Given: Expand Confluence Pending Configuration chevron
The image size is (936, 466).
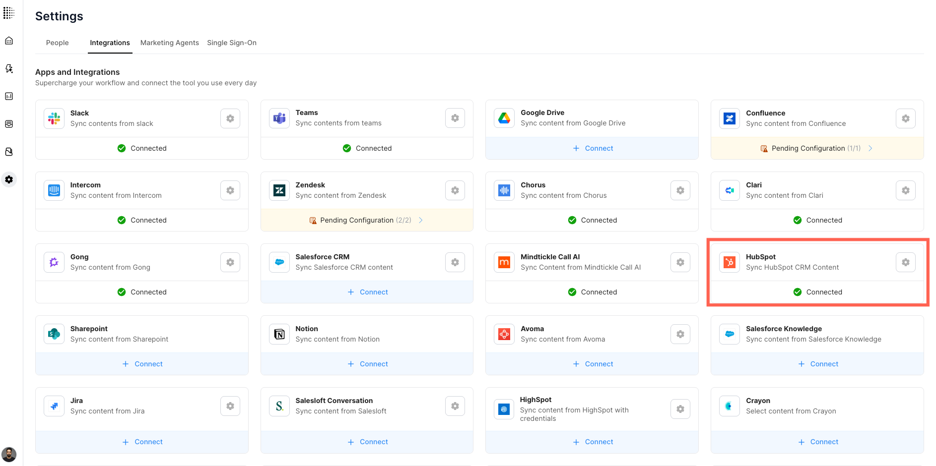Looking at the screenshot, I should point(870,148).
